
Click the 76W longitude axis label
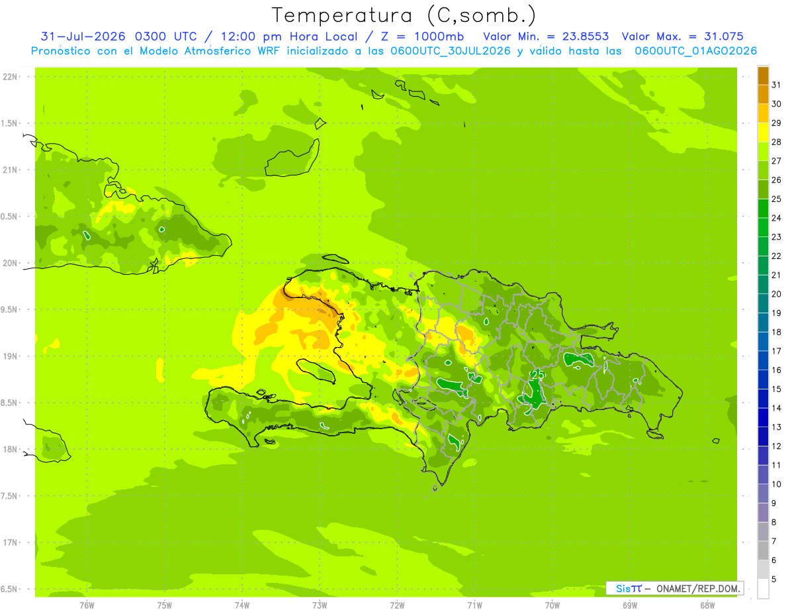pos(87,605)
